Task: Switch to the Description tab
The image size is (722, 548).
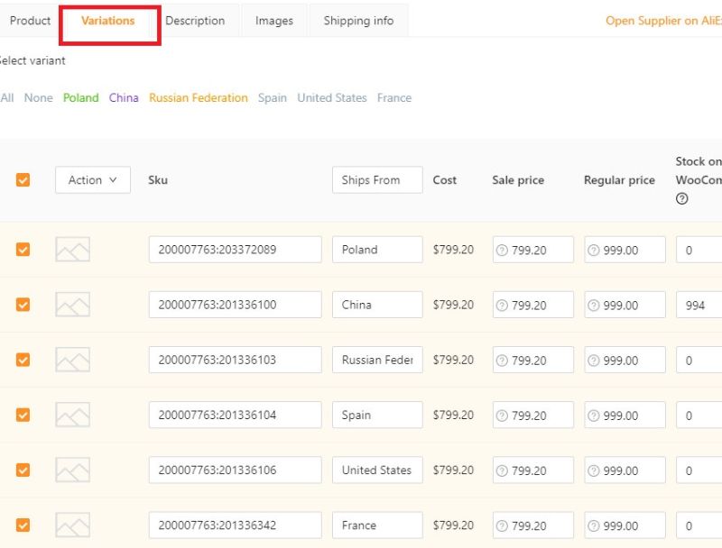Action: click(195, 21)
